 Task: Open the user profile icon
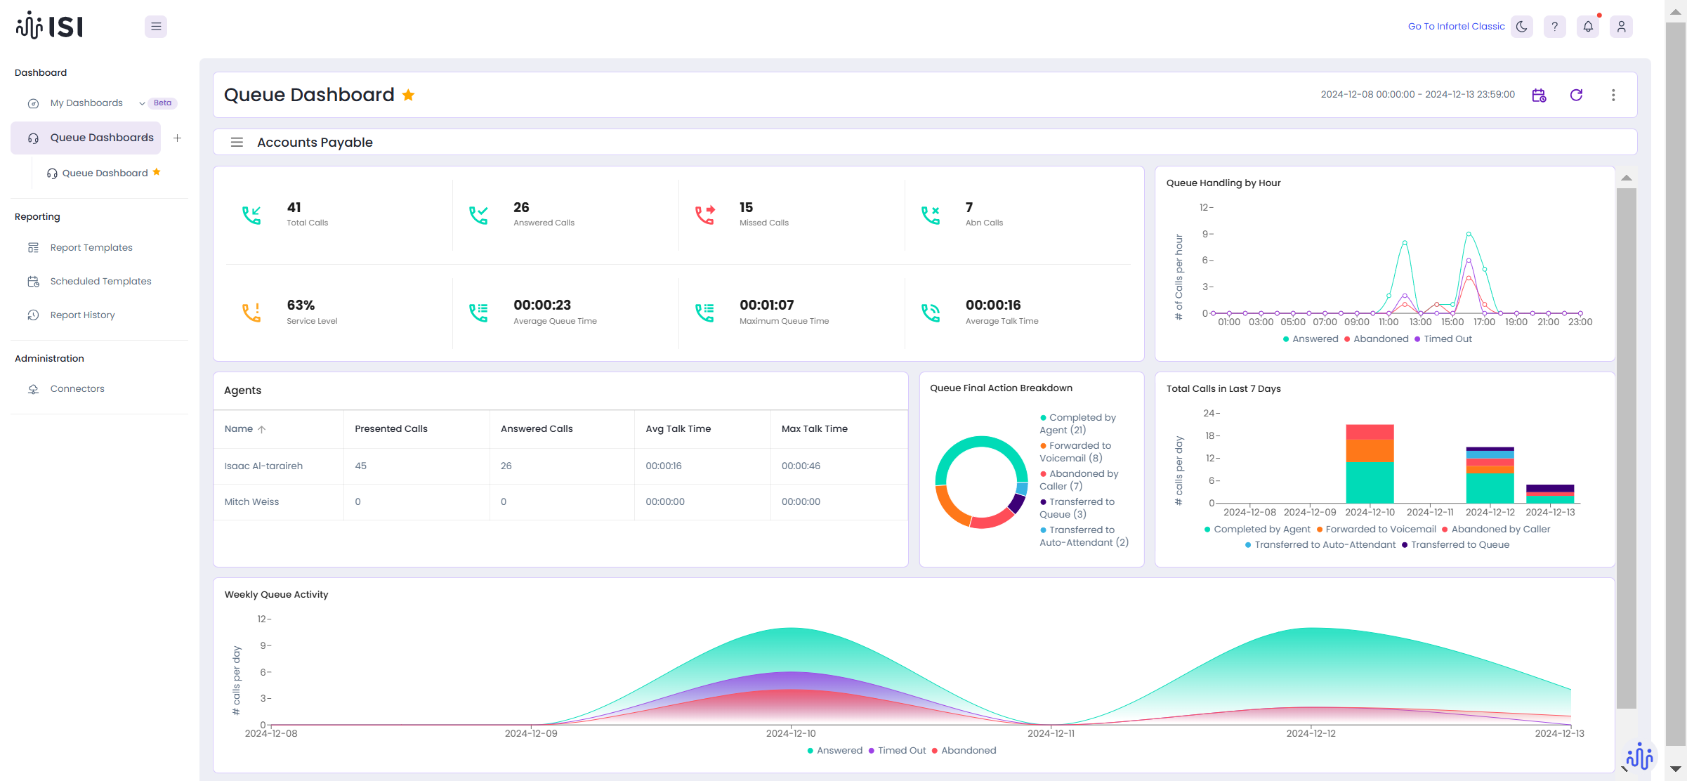click(1621, 27)
